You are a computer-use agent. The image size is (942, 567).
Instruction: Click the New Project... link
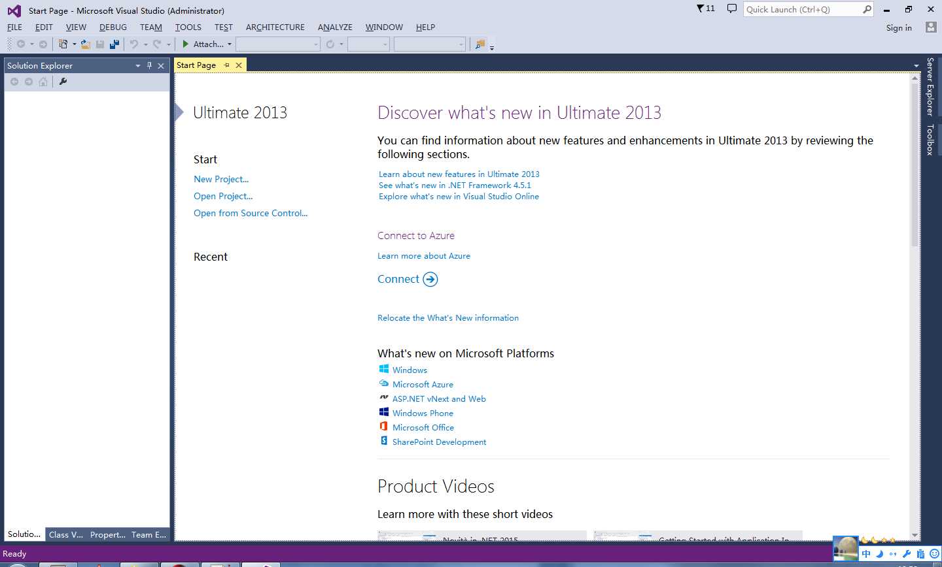pos(221,179)
